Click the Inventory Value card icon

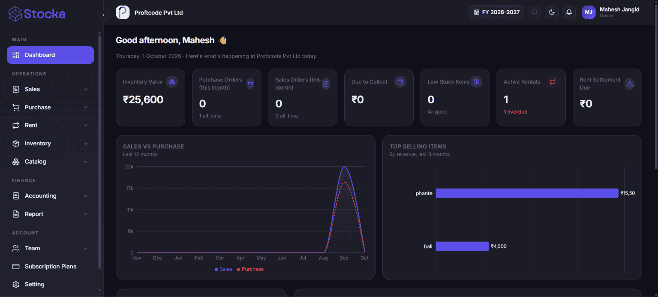(x=172, y=82)
